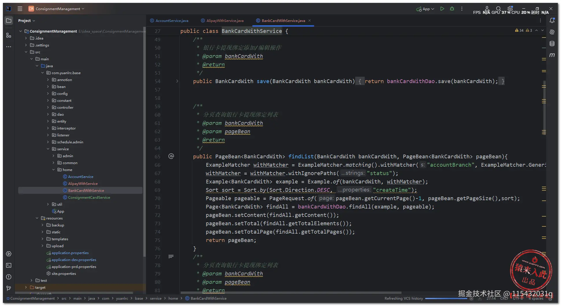
Task: Open the Git version control tool window
Action: point(9,288)
